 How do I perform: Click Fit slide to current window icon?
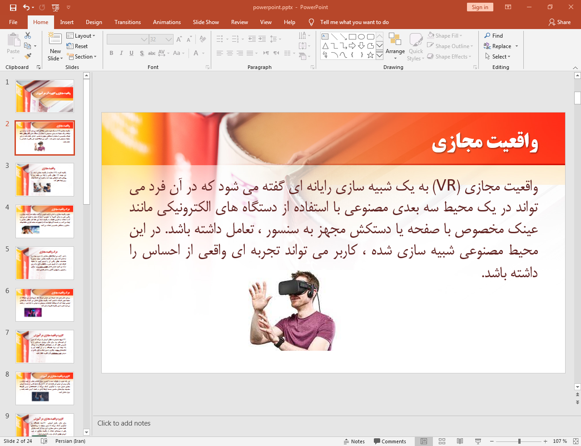tap(576, 441)
